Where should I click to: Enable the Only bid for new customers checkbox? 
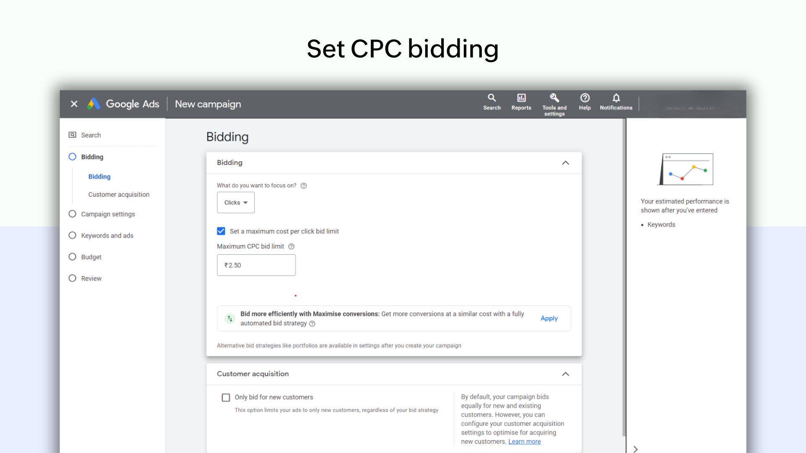click(226, 397)
